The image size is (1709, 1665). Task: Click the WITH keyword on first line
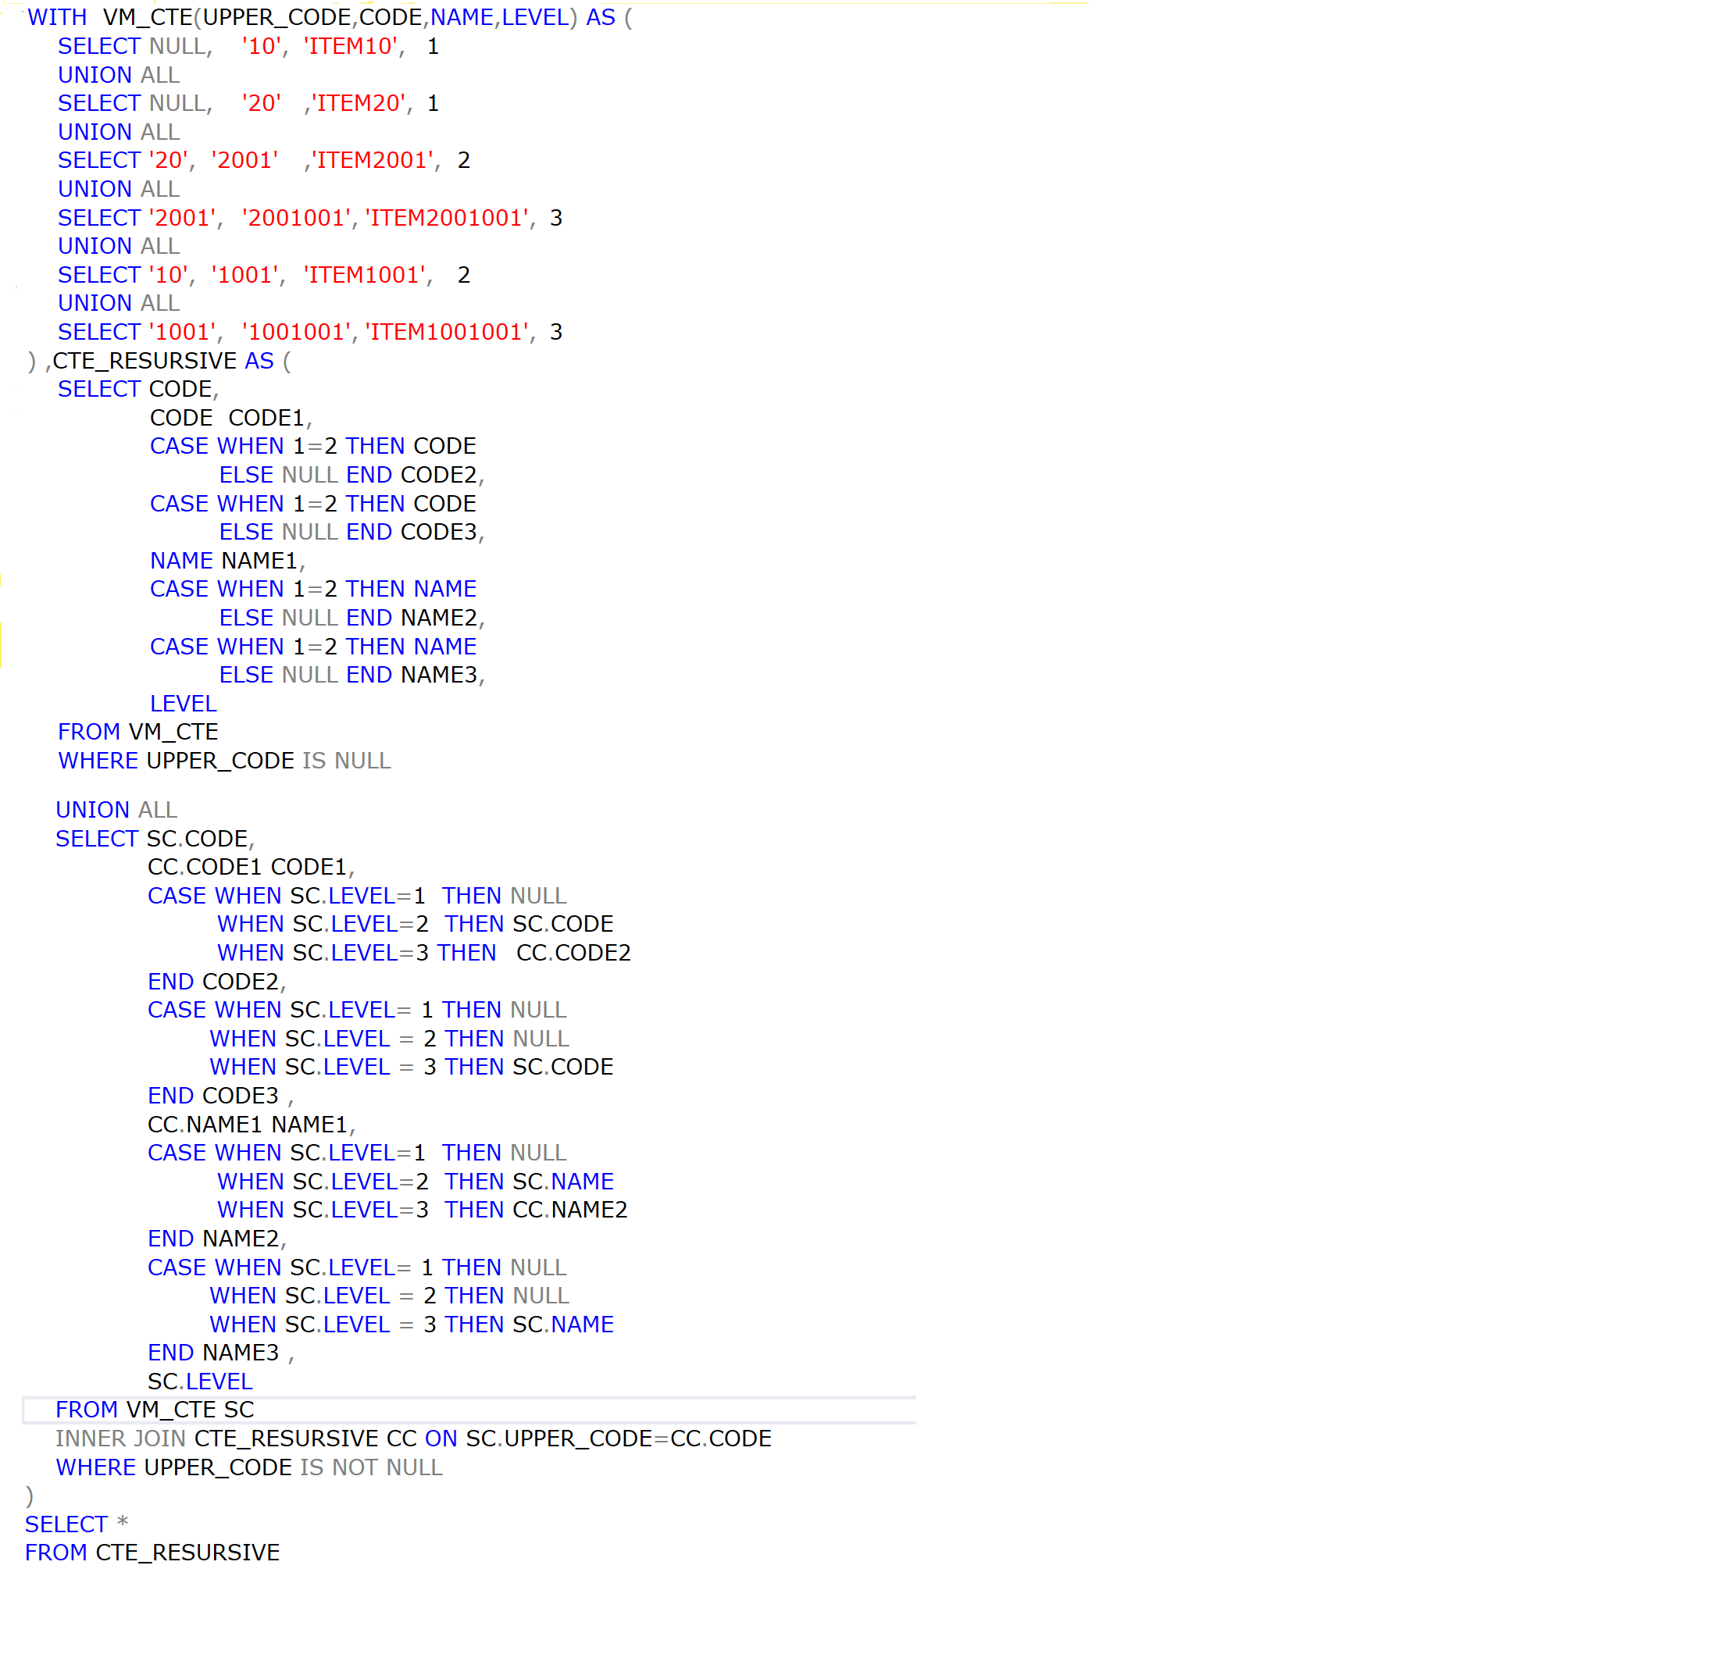[57, 17]
